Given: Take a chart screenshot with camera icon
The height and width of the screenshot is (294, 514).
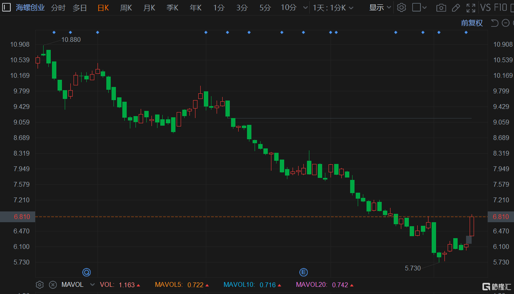Looking at the screenshot, I should (441, 8).
